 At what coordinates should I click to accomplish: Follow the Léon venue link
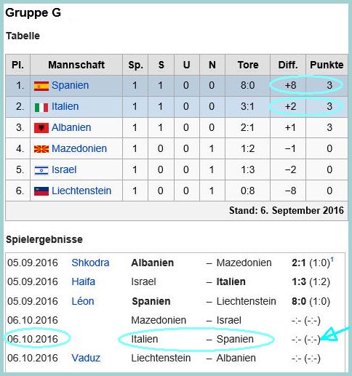(83, 301)
